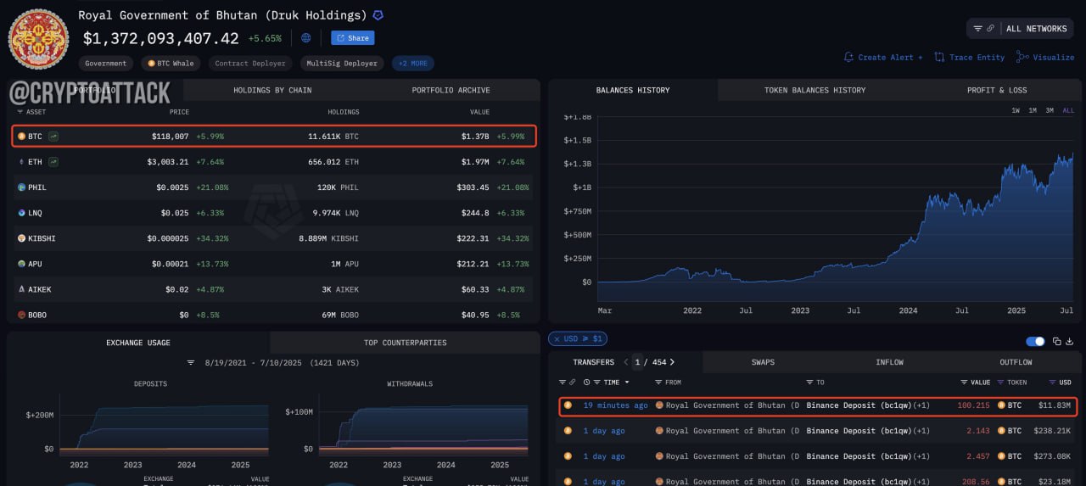The image size is (1086, 486).
Task: Switch to Swaps tab
Action: click(x=763, y=362)
